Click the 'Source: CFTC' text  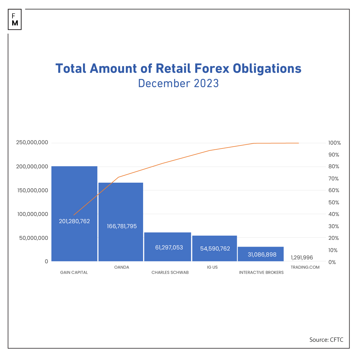326,340
